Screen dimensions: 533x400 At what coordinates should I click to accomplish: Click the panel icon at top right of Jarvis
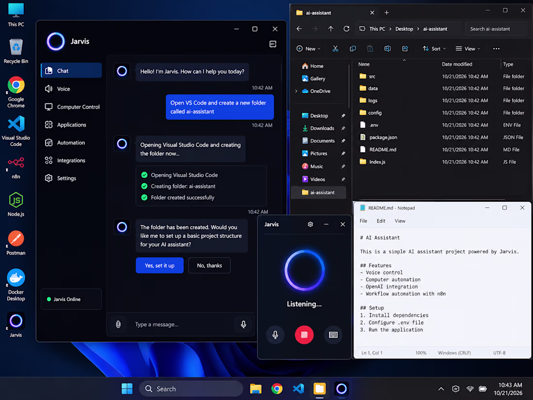click(x=273, y=44)
